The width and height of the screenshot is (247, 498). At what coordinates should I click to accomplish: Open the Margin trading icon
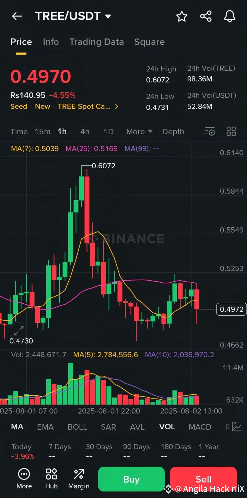[79, 478]
